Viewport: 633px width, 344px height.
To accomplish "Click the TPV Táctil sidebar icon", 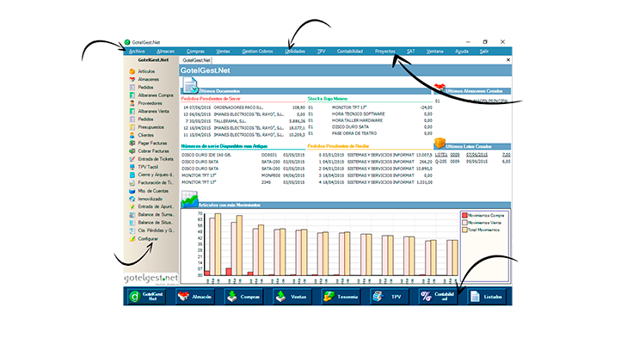I will point(132,167).
